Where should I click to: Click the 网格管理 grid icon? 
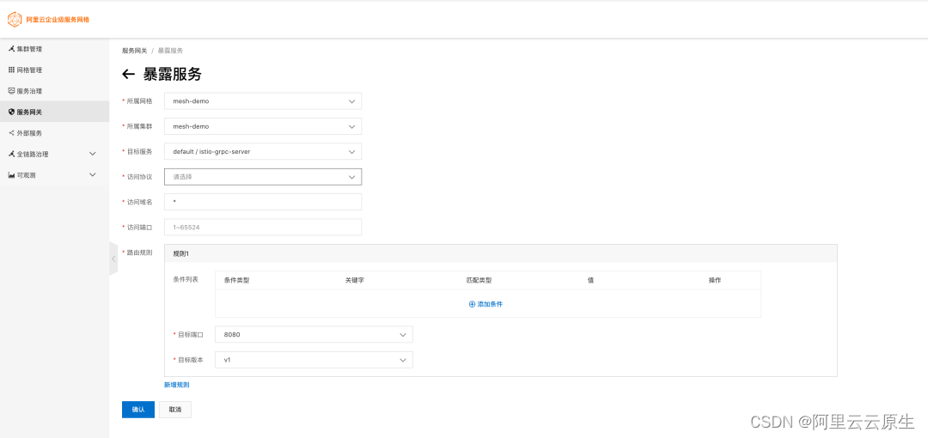pyautogui.click(x=11, y=70)
